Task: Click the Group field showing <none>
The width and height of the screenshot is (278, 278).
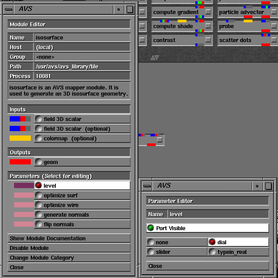Action: [x=82, y=57]
